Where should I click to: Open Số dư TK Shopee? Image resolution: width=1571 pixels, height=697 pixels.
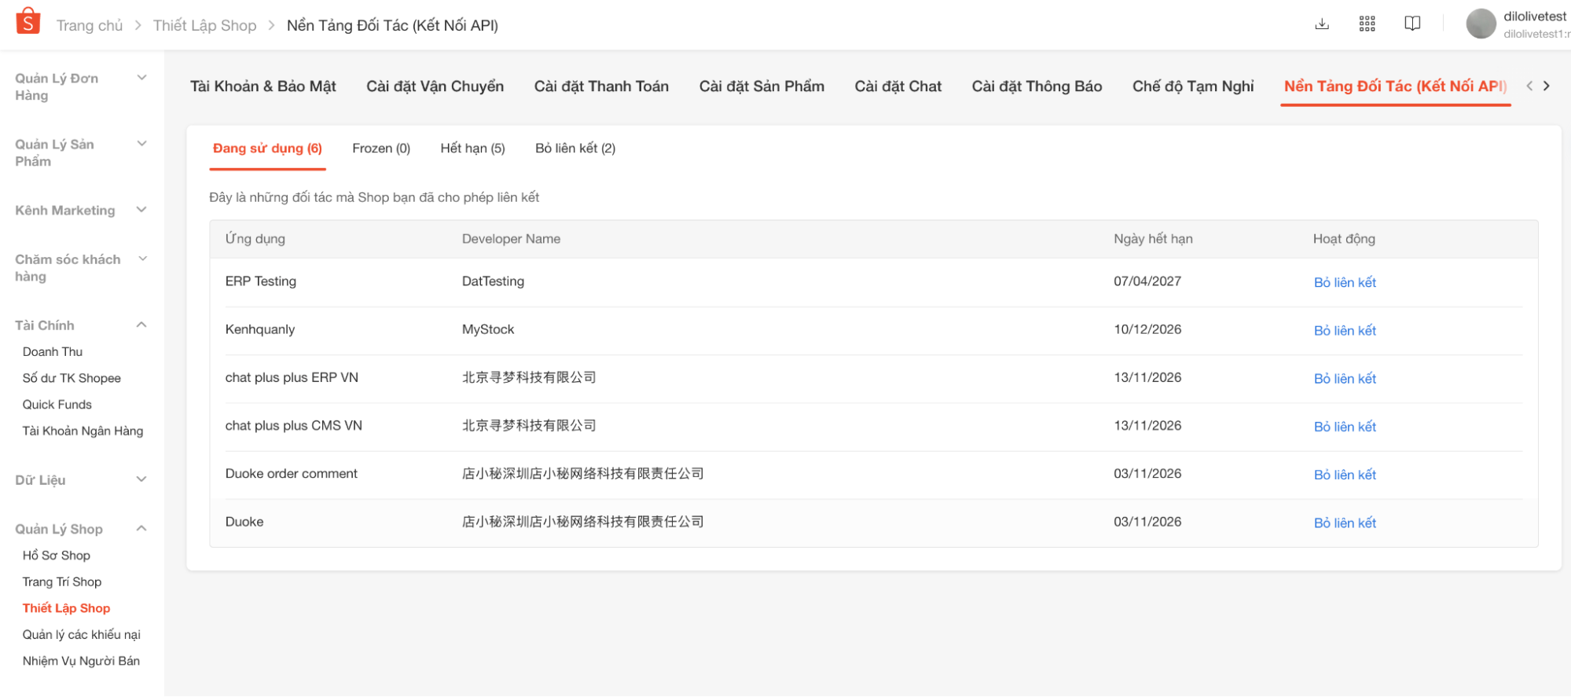point(72,378)
